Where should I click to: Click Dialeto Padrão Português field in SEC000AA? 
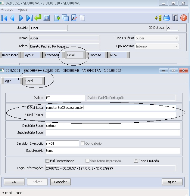coord(64,46)
